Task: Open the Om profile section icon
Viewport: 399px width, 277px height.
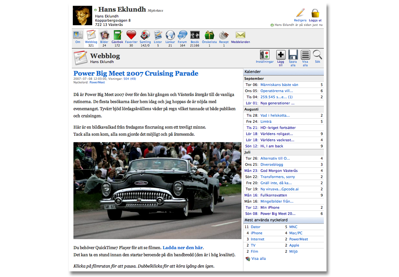Action: click(78, 35)
